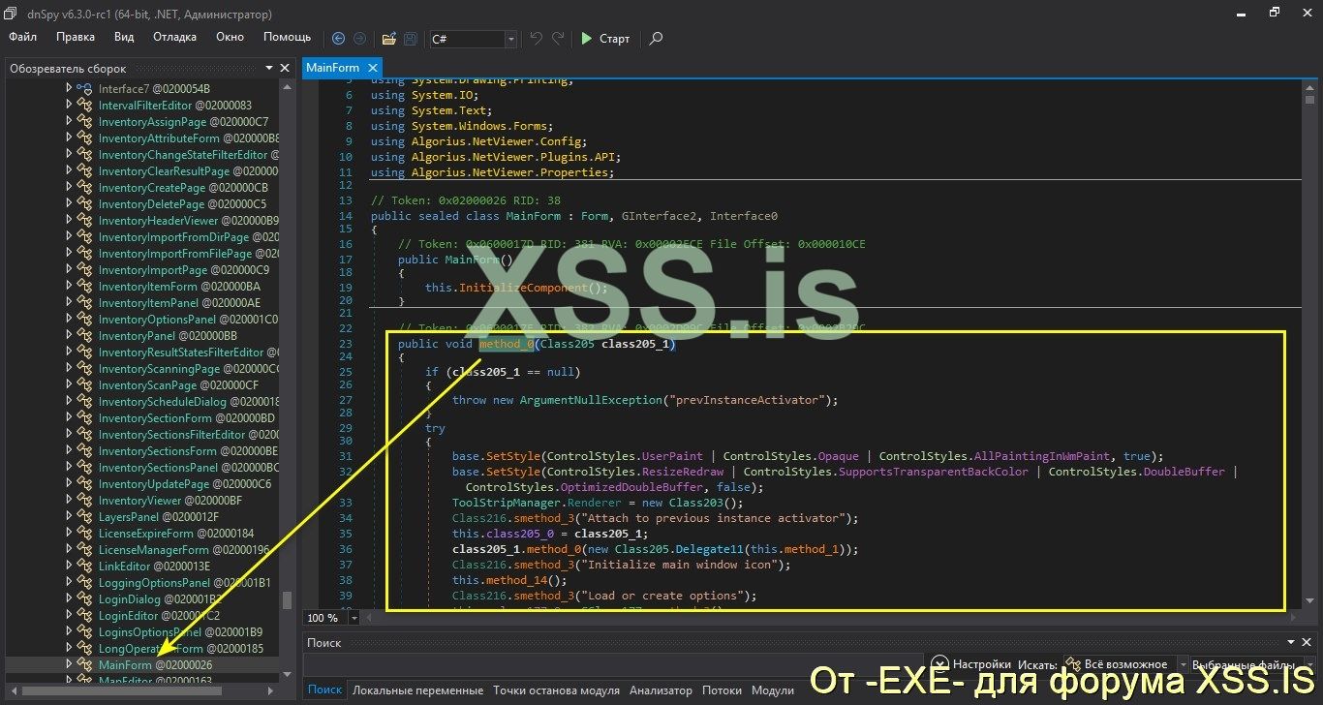Expand the LicenseManagerForm tree node
This screenshot has width=1323, height=705.
tap(69, 550)
